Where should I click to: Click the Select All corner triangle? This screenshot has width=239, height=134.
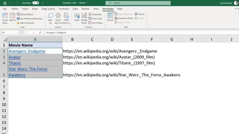pyautogui.click(x=5, y=39)
